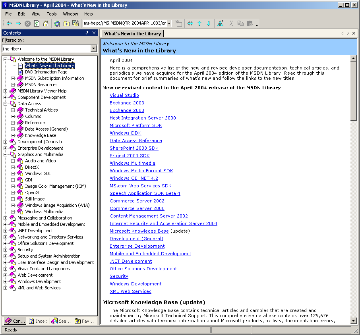Expand the XML and Web Services node

pyautogui.click(x=5, y=288)
